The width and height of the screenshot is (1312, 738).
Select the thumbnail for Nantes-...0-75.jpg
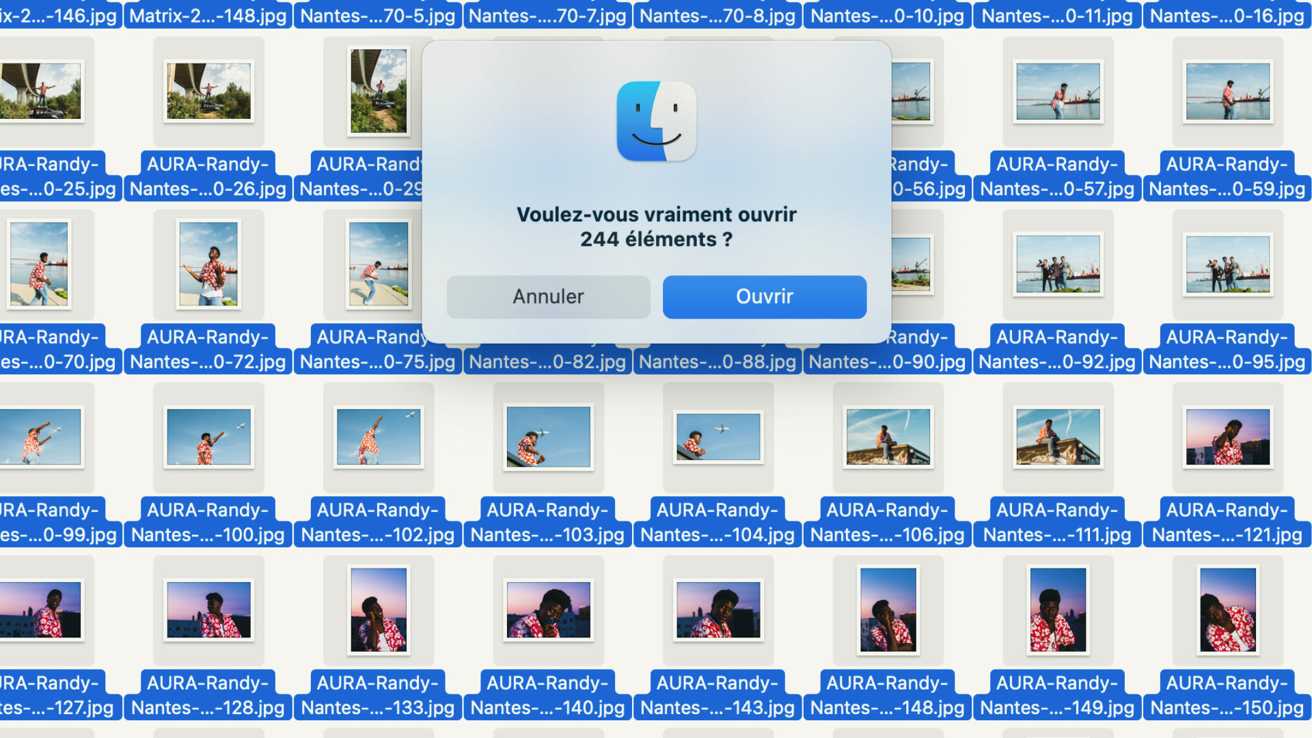pos(379,264)
